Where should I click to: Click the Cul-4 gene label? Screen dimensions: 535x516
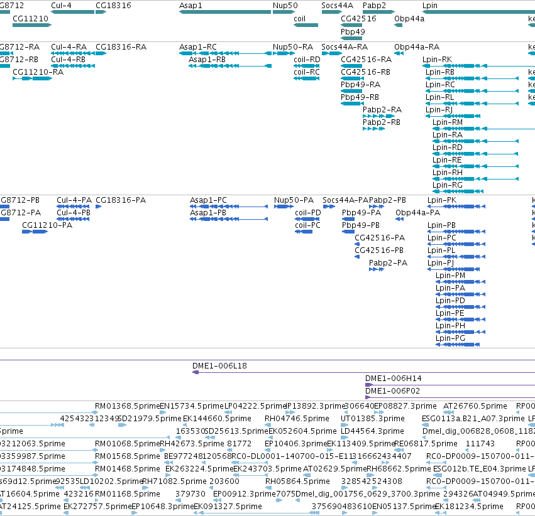coord(61,6)
